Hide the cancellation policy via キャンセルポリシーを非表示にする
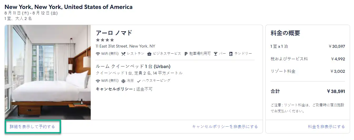This screenshot has width=354, height=140. point(225,127)
